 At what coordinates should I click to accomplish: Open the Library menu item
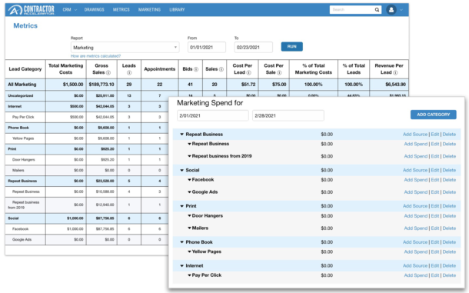pos(177,9)
